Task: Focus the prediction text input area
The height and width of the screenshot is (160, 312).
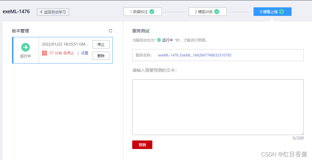Action: 218,107
